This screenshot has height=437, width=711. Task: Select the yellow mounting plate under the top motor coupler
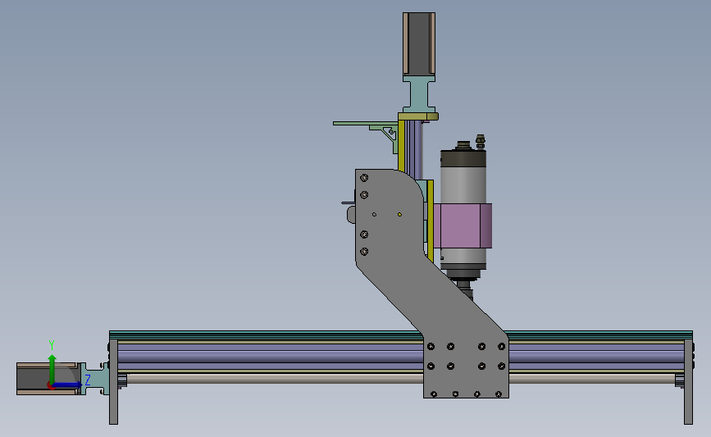point(418,116)
